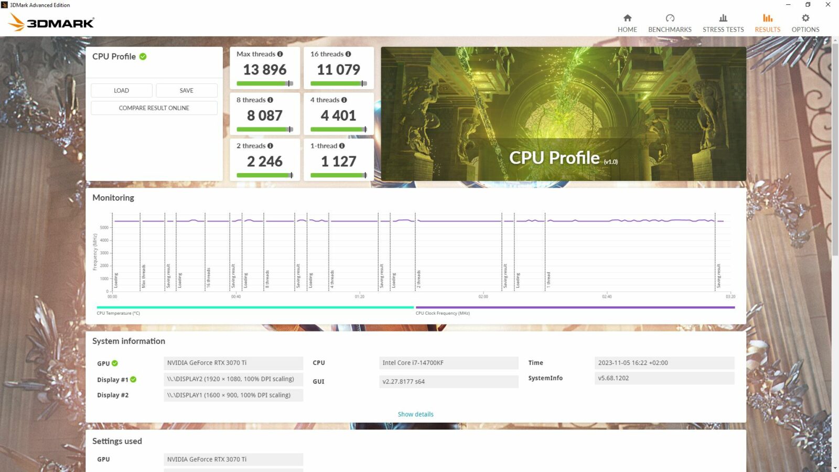Click info icon beside 16 threads
Image resolution: width=839 pixels, height=472 pixels.
coord(348,54)
